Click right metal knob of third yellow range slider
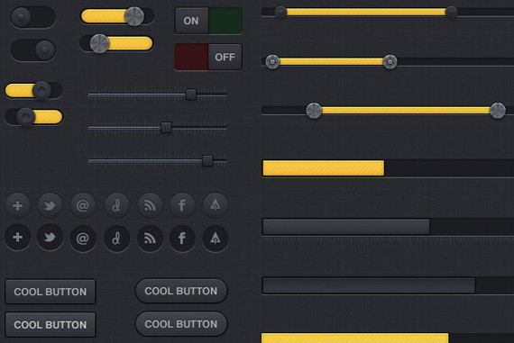The height and width of the screenshot is (343, 514). coord(498,111)
